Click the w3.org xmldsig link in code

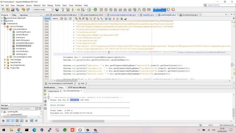point(202,52)
